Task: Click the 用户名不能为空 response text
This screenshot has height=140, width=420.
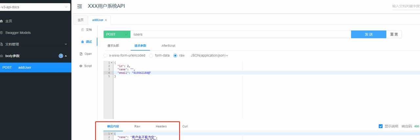Action: pos(144,137)
